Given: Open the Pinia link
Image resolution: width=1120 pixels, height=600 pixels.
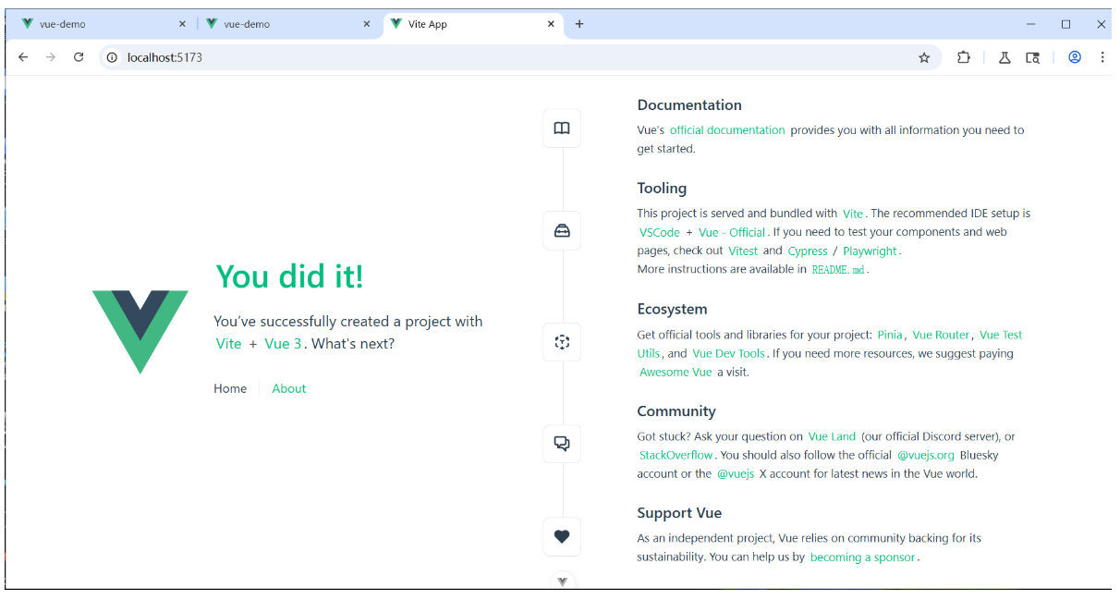Looking at the screenshot, I should (890, 335).
